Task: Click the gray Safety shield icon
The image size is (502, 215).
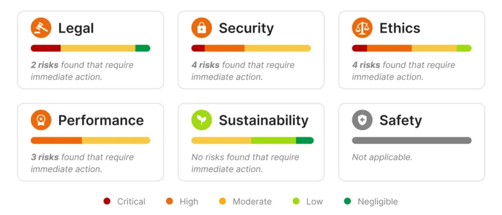Action: 362,120
